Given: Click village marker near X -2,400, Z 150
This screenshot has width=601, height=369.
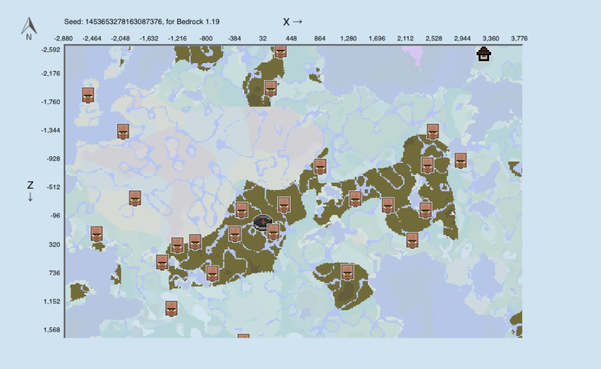Looking at the screenshot, I should 97,234.
